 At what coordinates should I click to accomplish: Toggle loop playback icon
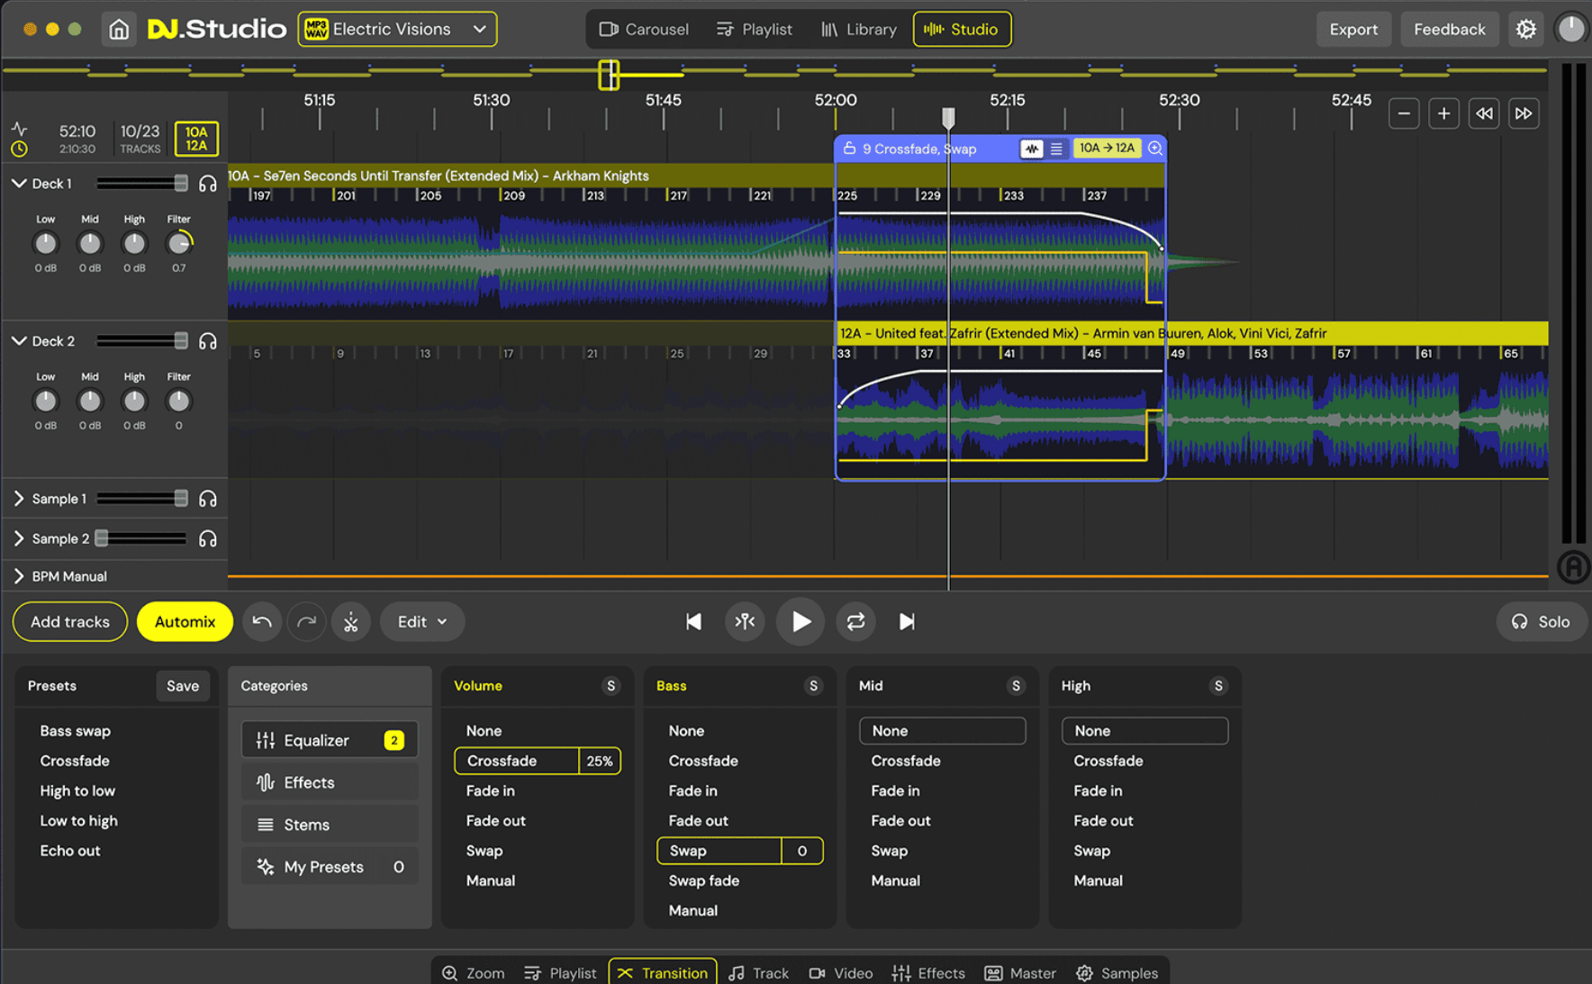[x=855, y=621]
